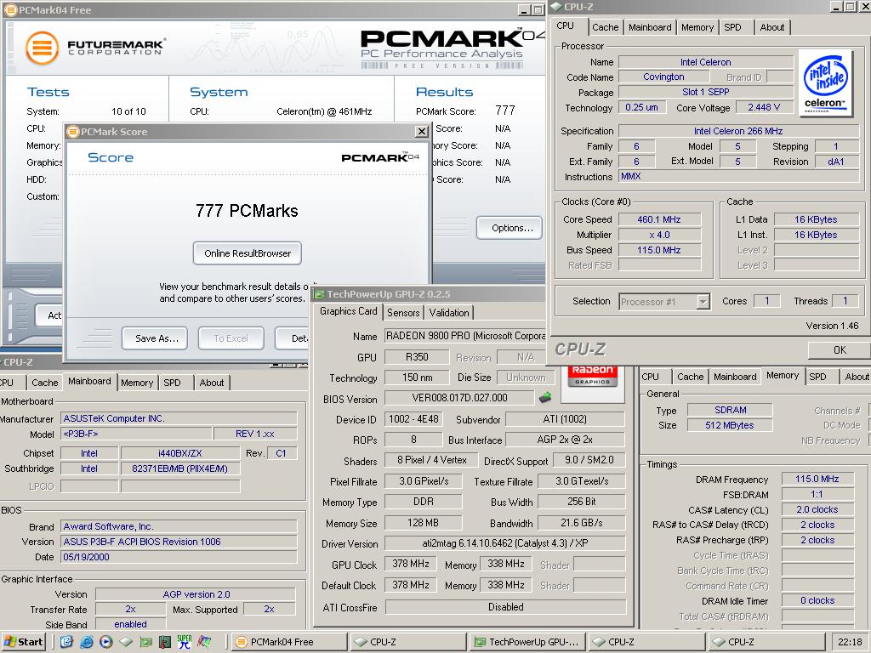Click the GPU-Z BIOS Version field
The height and width of the screenshot is (653, 871).
(459, 398)
